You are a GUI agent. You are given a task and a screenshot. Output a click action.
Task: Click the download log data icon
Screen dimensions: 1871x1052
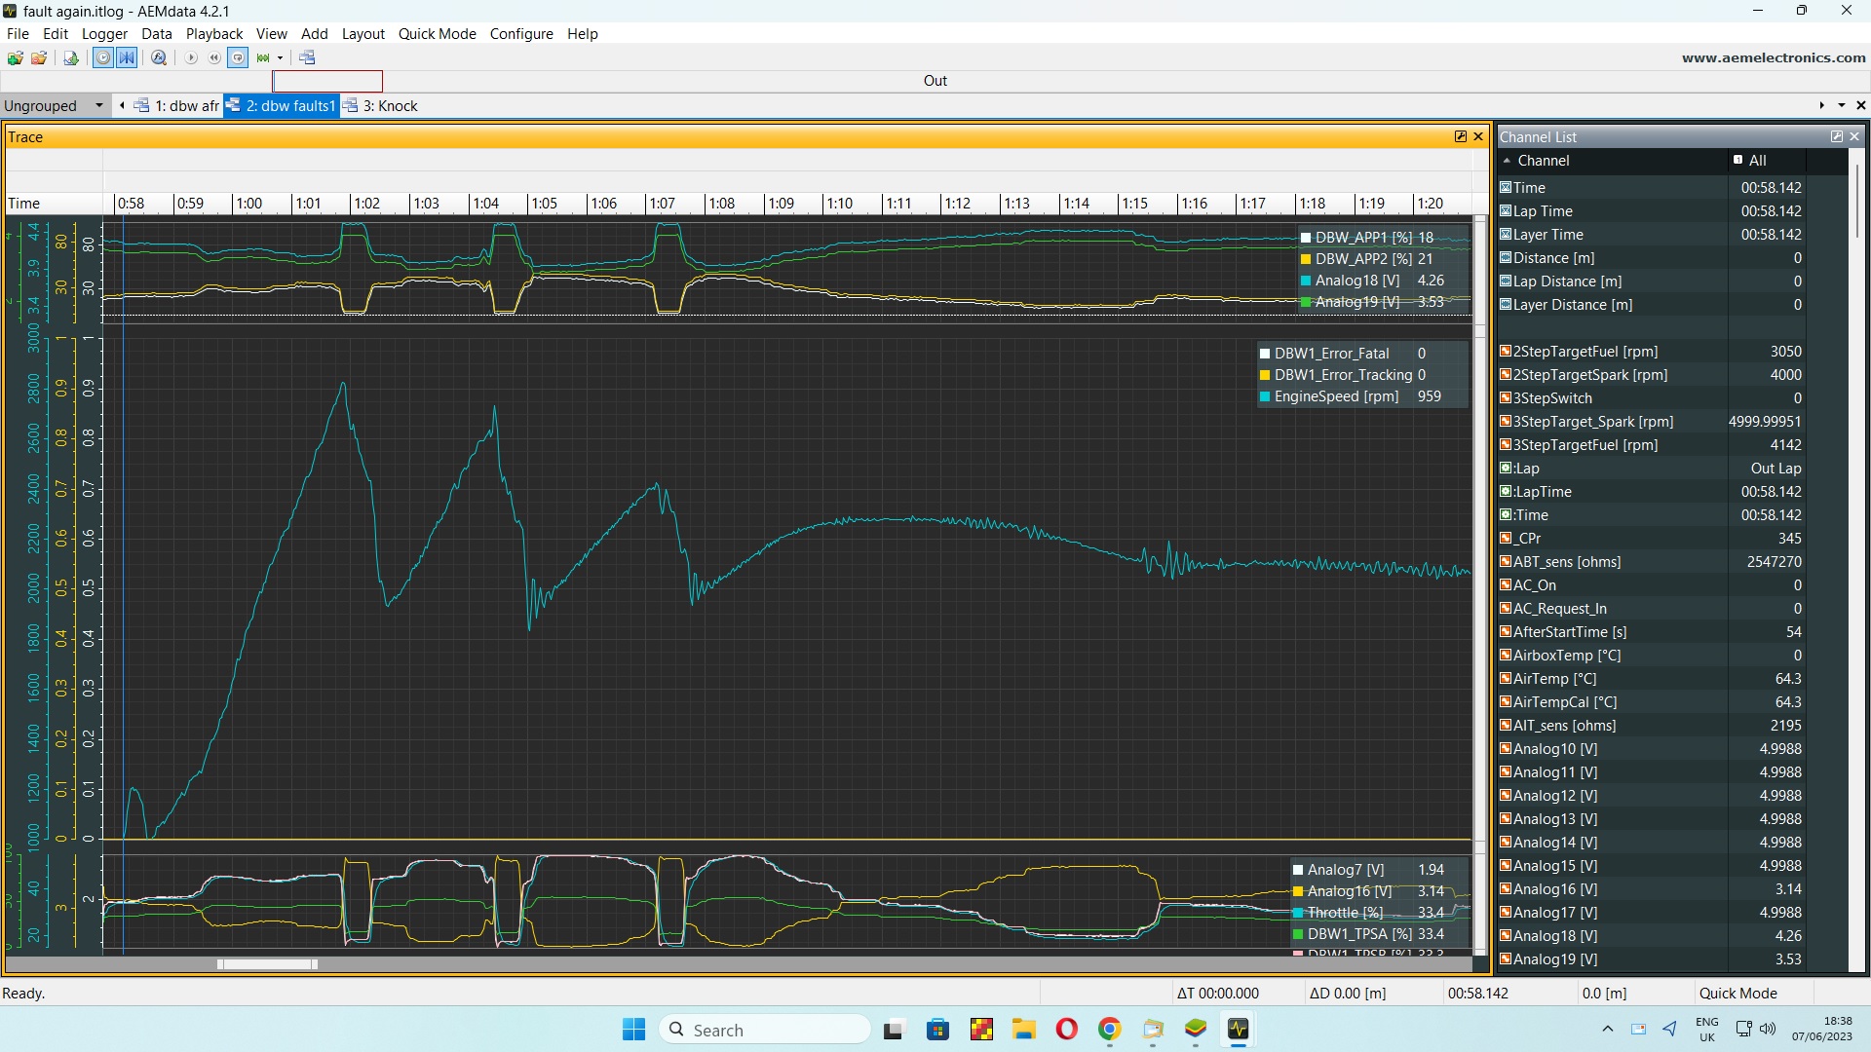71,58
